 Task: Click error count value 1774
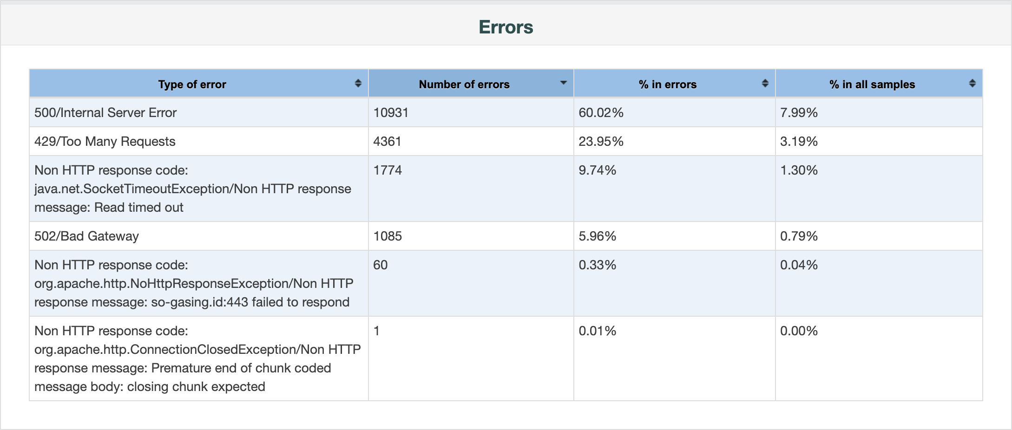[388, 170]
